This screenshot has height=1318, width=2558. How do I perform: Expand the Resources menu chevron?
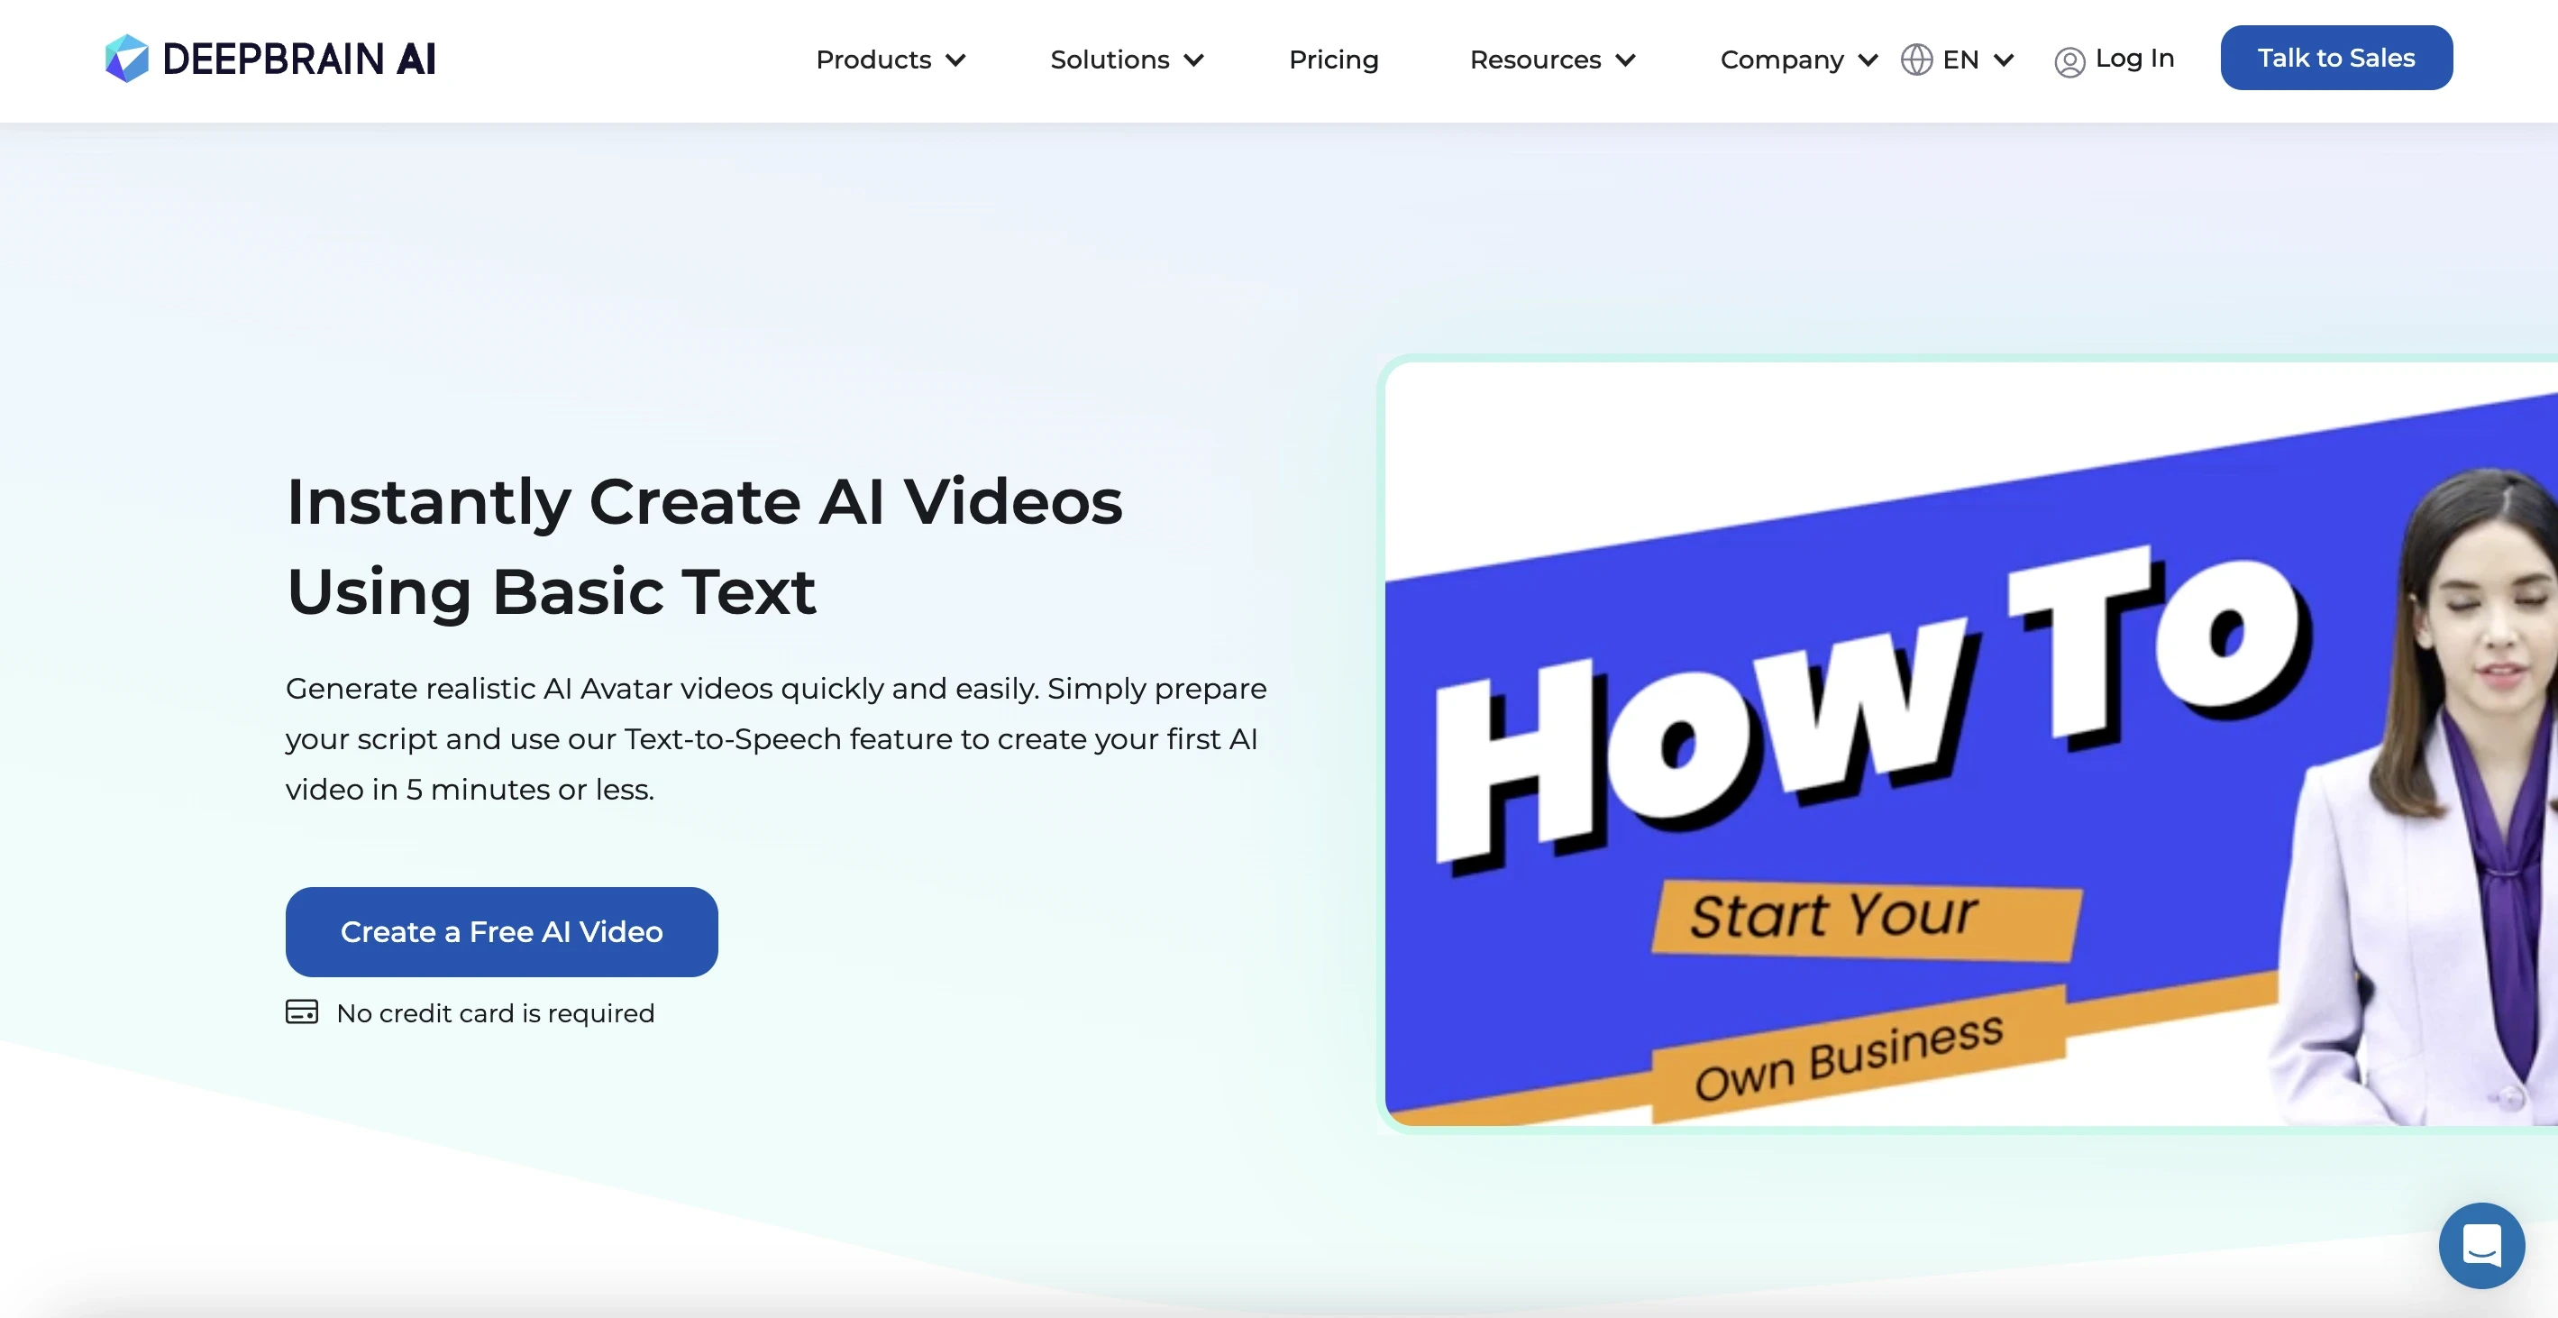tap(1625, 60)
